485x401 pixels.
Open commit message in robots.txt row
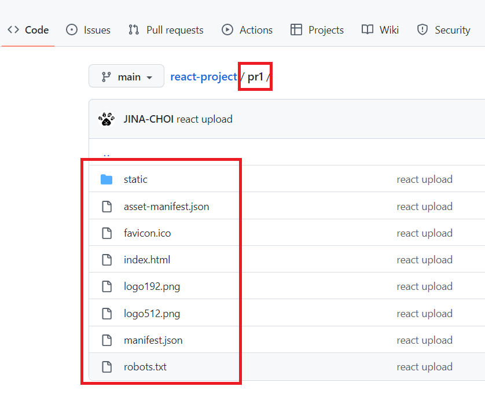tap(424, 367)
